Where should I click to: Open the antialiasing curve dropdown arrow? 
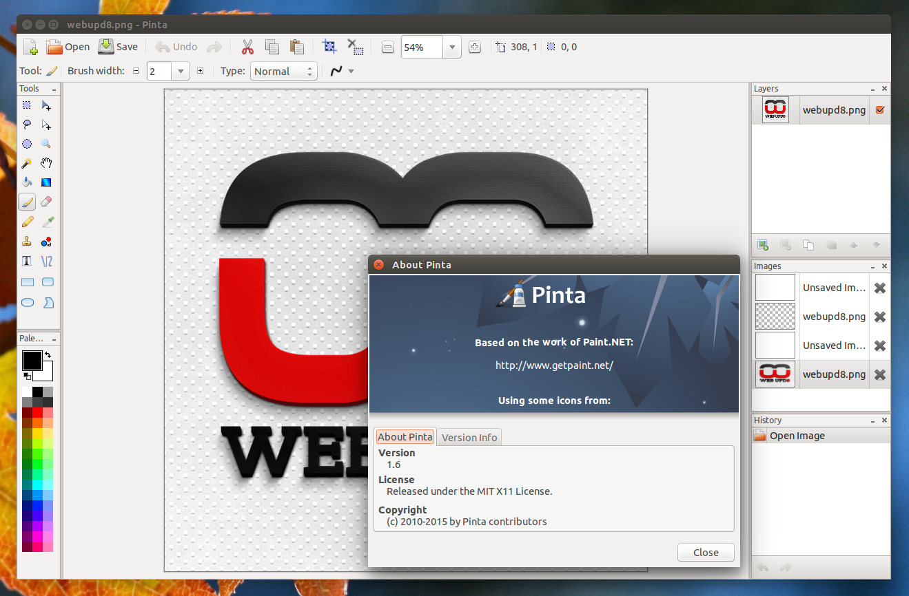(x=351, y=71)
